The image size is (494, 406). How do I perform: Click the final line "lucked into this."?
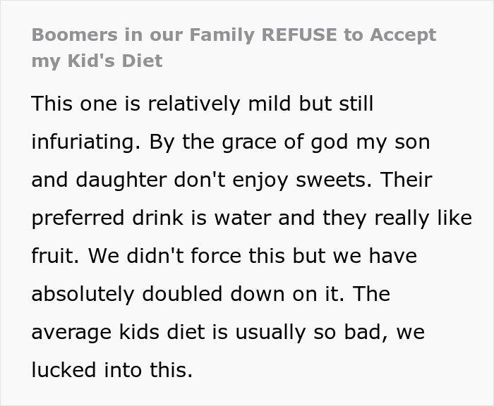[x=112, y=370]
